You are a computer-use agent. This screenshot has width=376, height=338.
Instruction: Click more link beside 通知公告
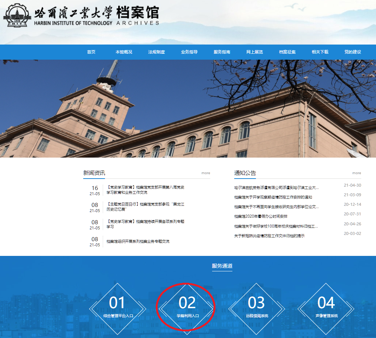click(x=356, y=173)
